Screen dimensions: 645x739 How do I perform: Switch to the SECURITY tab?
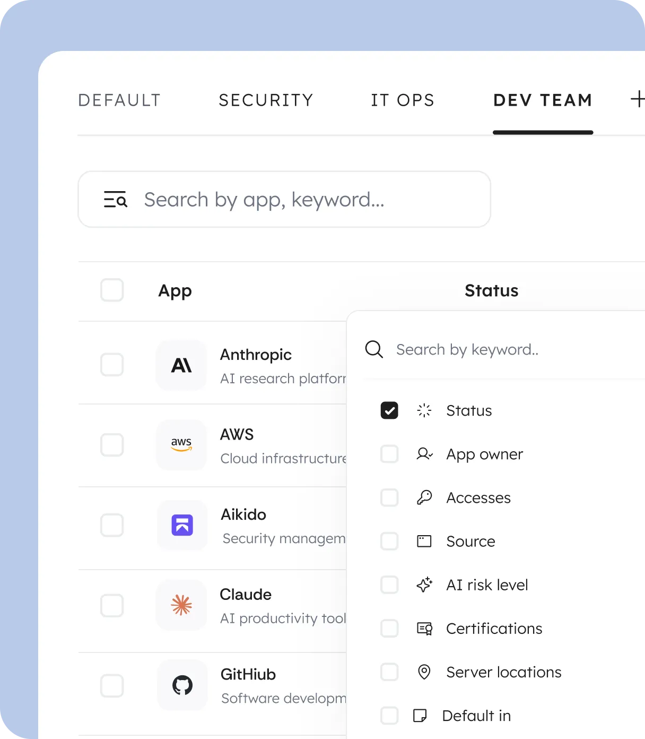coord(266,100)
